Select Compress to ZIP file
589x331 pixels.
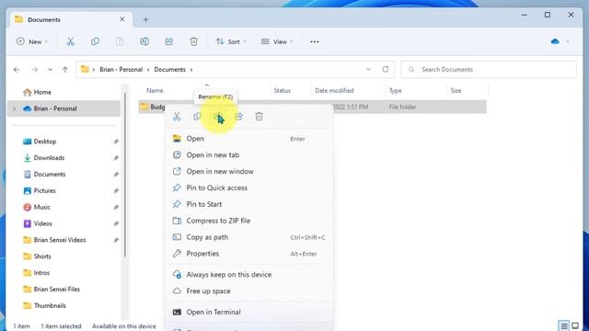(248, 221)
